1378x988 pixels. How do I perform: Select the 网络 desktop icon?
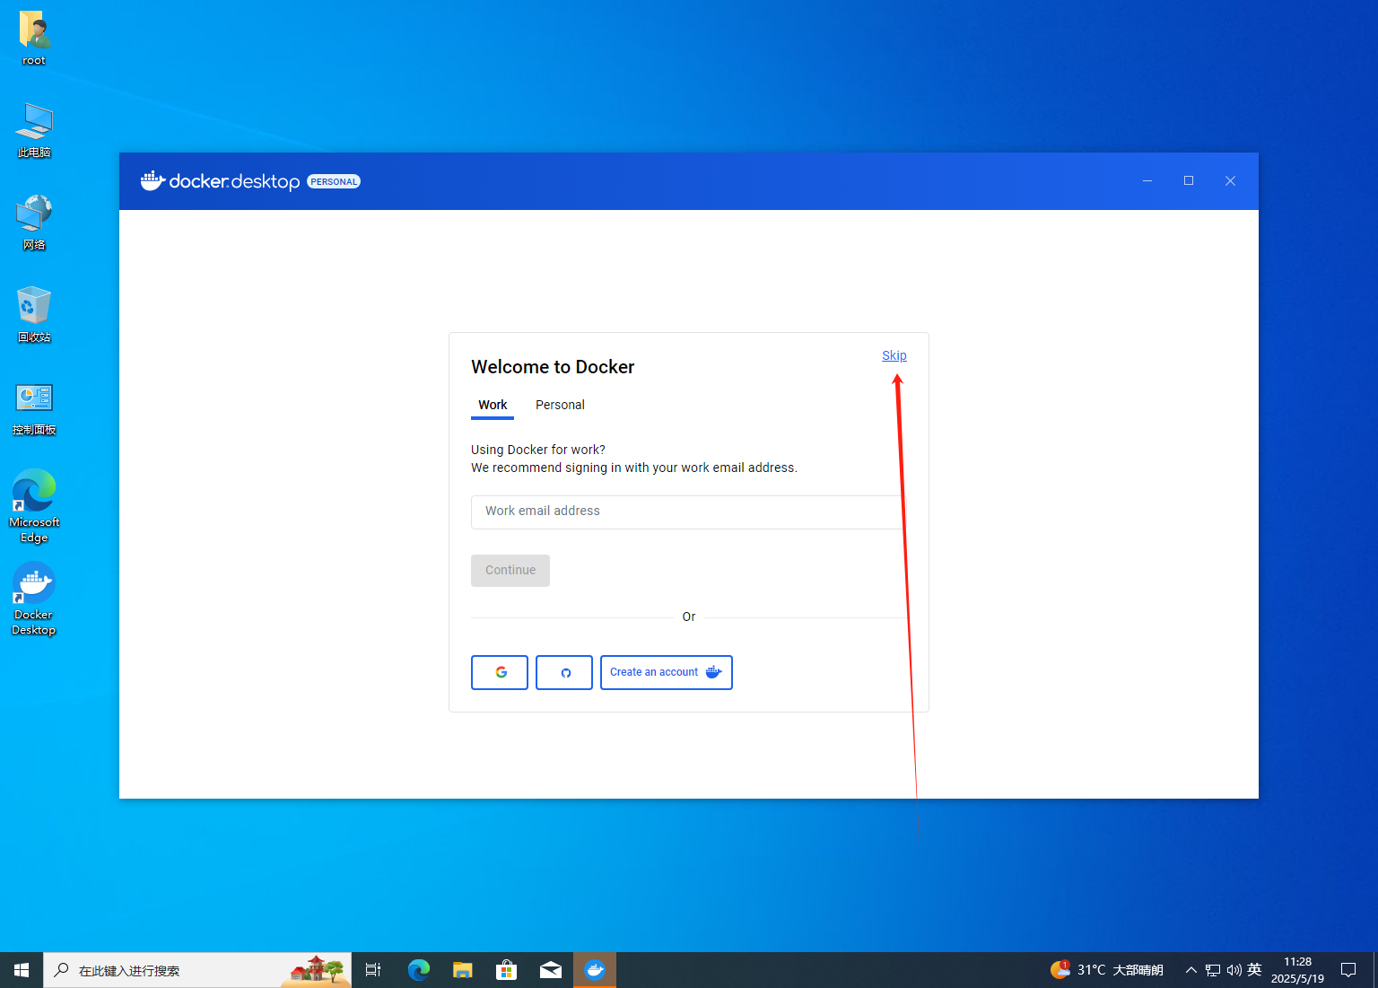[34, 223]
